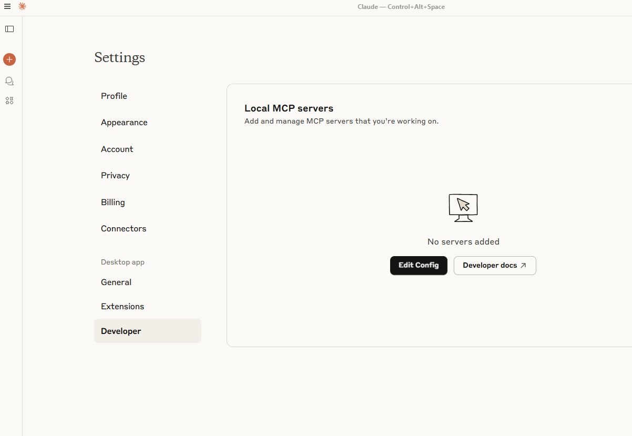This screenshot has height=436, width=632.
Task: Click the external-link arrow on Developer docs
Action: click(523, 265)
